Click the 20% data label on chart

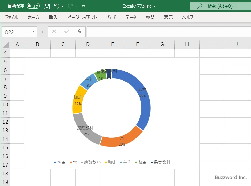(x=122, y=144)
